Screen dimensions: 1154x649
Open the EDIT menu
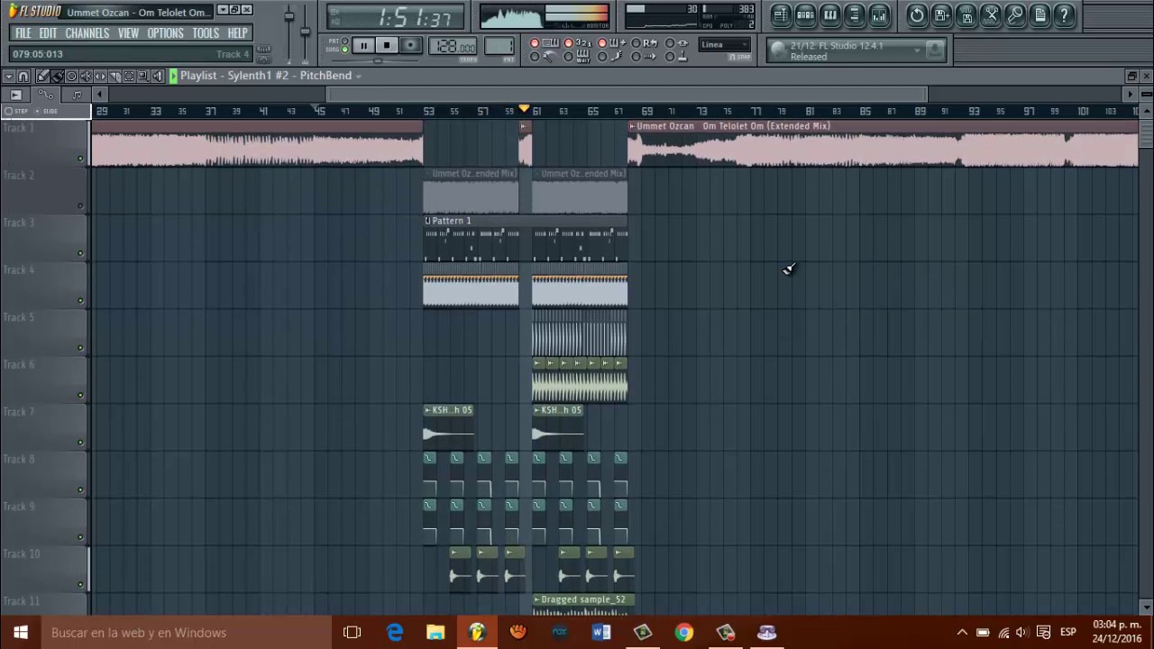tap(48, 33)
